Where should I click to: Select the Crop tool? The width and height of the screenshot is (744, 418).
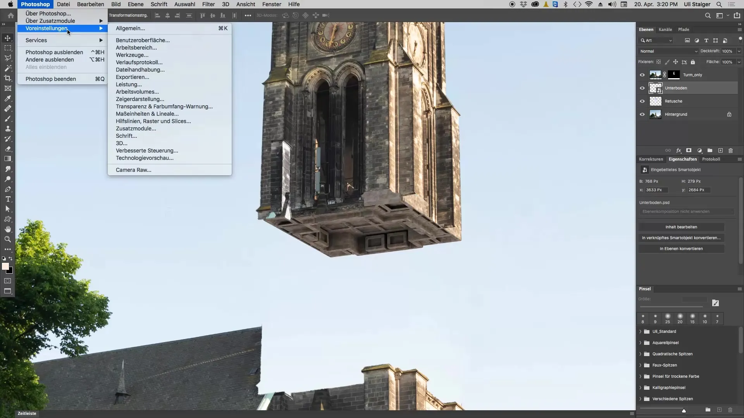(x=8, y=78)
